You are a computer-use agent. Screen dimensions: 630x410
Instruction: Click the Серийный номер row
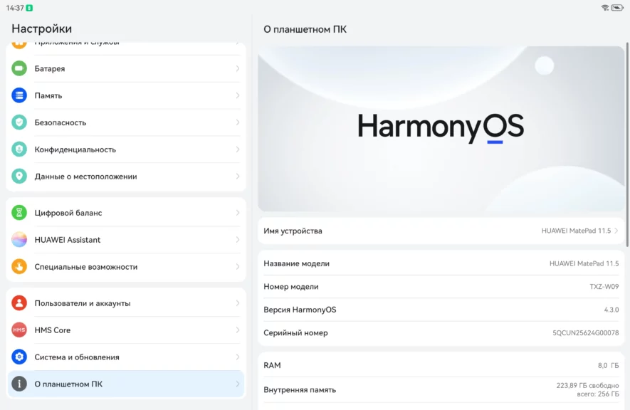pos(441,332)
